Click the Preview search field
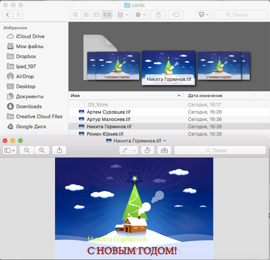This screenshot has width=270, height=260. 220,150
